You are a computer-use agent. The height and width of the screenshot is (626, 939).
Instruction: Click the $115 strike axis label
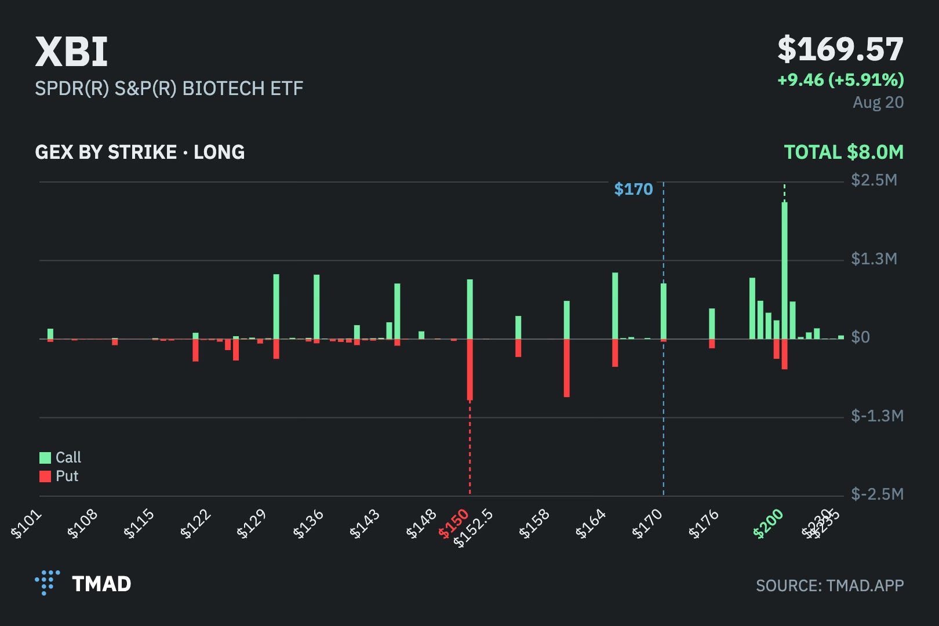coord(139,524)
